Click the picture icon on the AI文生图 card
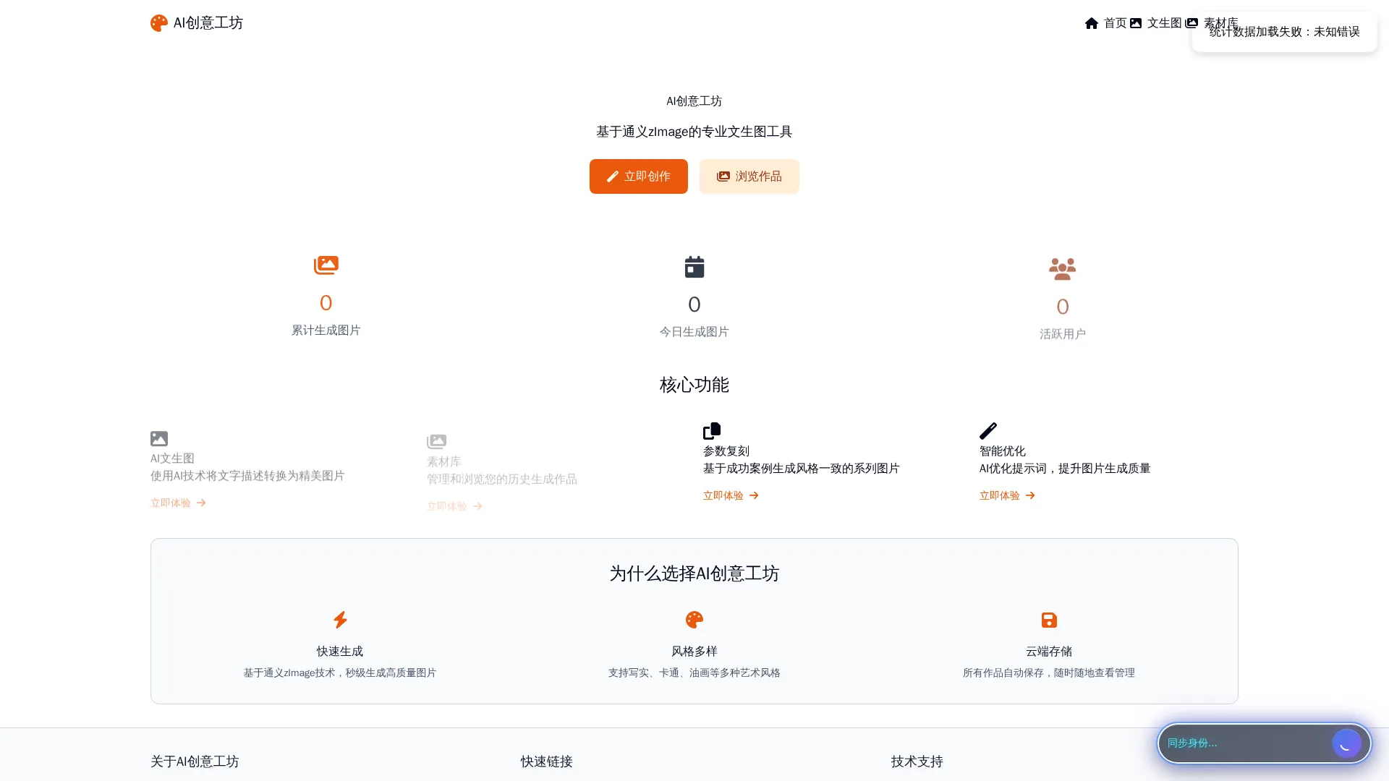The width and height of the screenshot is (1389, 781). click(158, 438)
